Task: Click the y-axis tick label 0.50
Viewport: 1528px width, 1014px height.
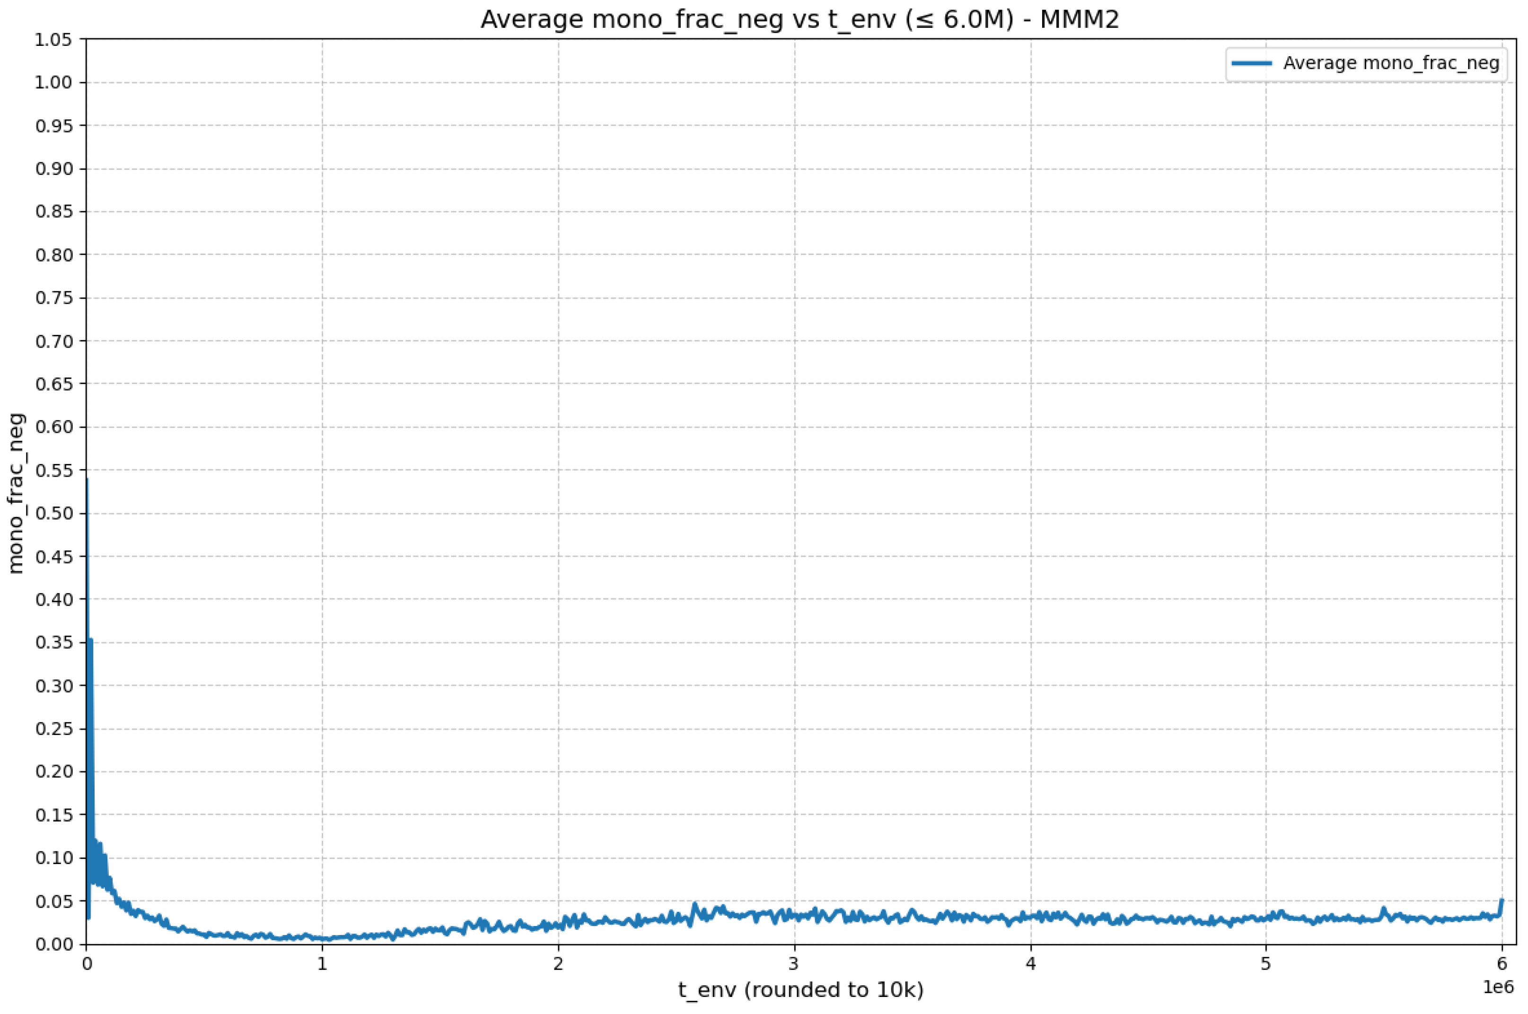Action: 54,514
